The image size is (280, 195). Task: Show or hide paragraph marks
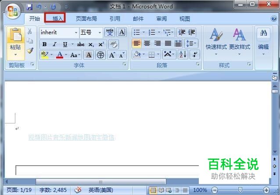[195, 54]
